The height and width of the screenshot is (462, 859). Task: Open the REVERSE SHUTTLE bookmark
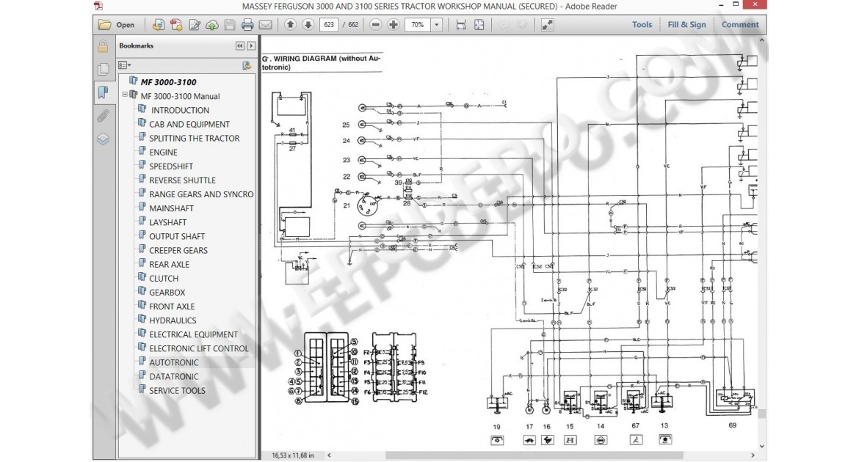[182, 180]
